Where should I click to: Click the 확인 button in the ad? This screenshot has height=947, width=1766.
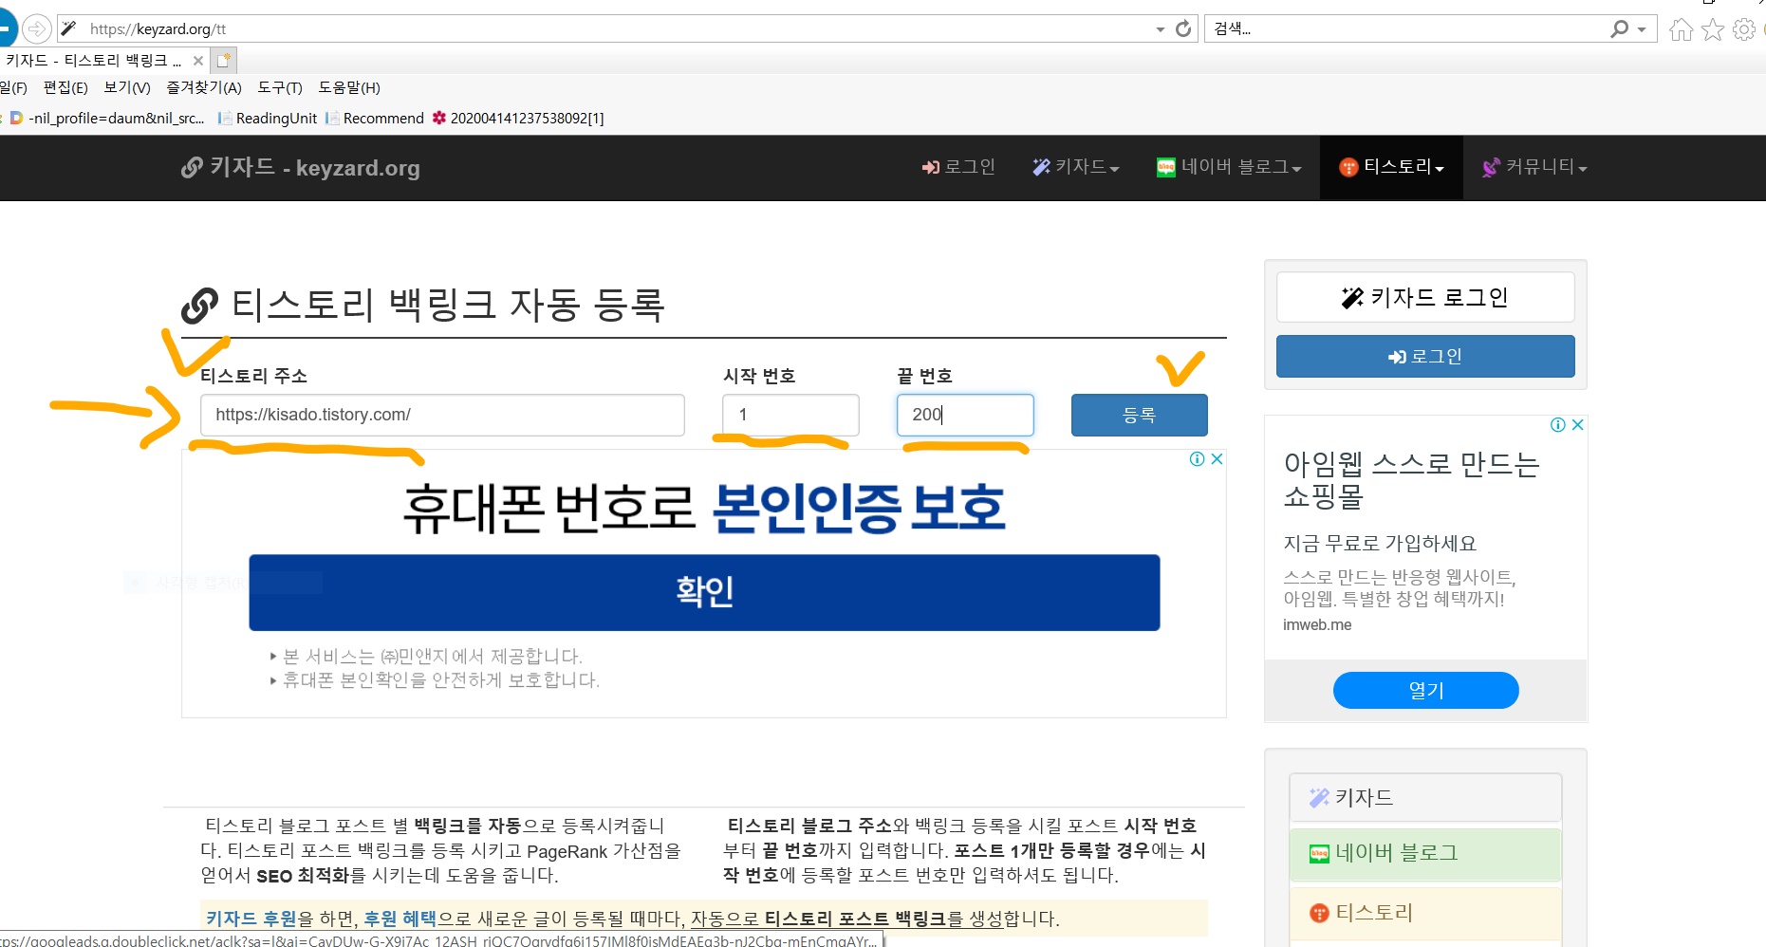[x=704, y=592]
